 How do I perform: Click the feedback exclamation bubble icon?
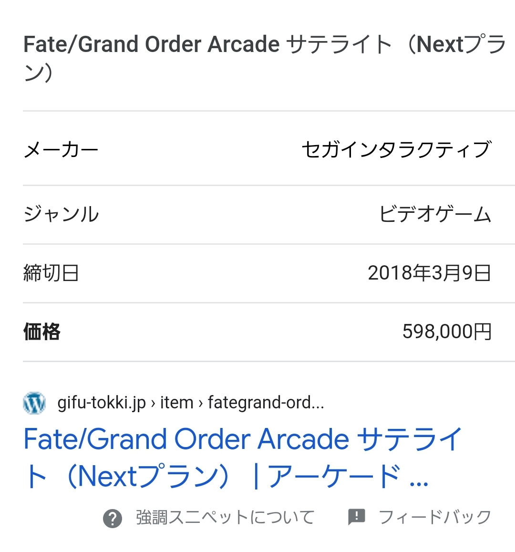(x=357, y=517)
